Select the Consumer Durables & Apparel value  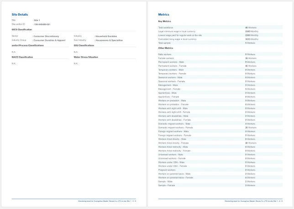(49, 40)
